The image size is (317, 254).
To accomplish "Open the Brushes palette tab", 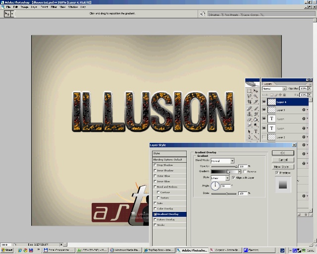I will 214,15.
